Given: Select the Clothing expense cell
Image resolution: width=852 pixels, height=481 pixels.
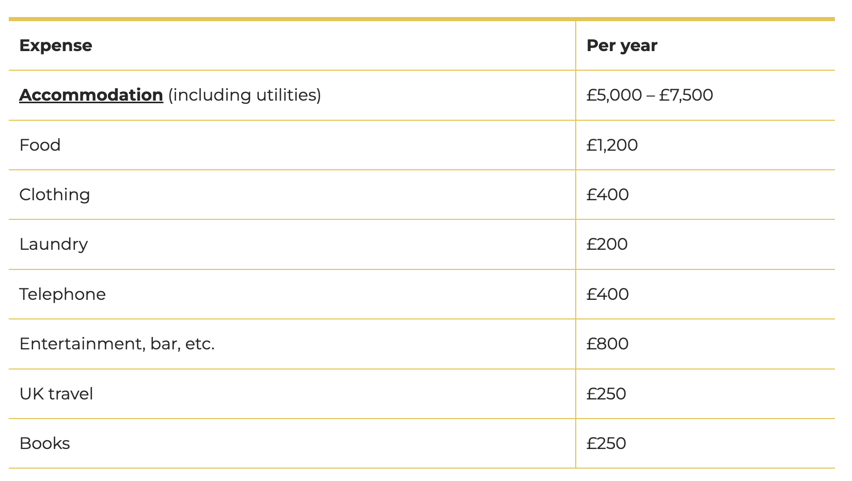Looking at the screenshot, I should coord(55,195).
